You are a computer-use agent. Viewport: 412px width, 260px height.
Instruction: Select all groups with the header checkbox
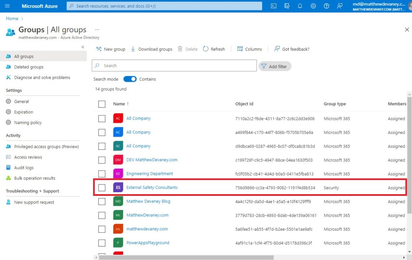click(x=102, y=104)
